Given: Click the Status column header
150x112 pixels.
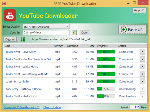Looking at the screenshot, I should click(x=127, y=46).
